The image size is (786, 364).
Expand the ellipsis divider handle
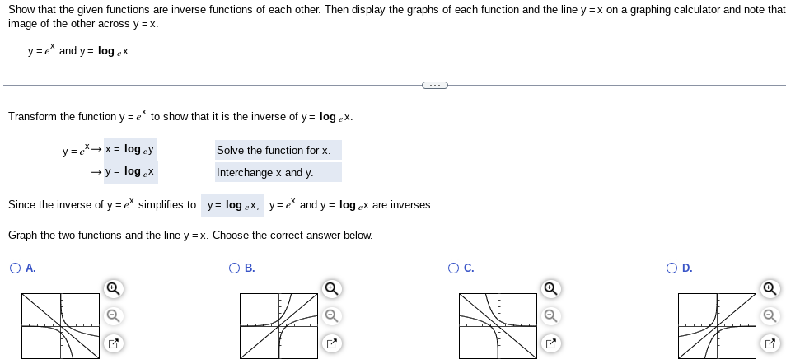tap(434, 85)
